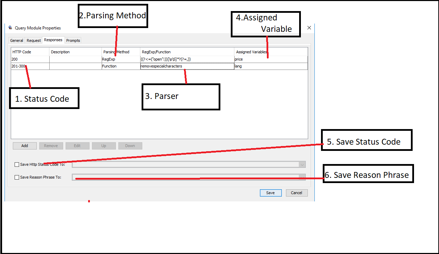Select the regular expression cell with "open"
The image size is (439, 254).
(187, 59)
